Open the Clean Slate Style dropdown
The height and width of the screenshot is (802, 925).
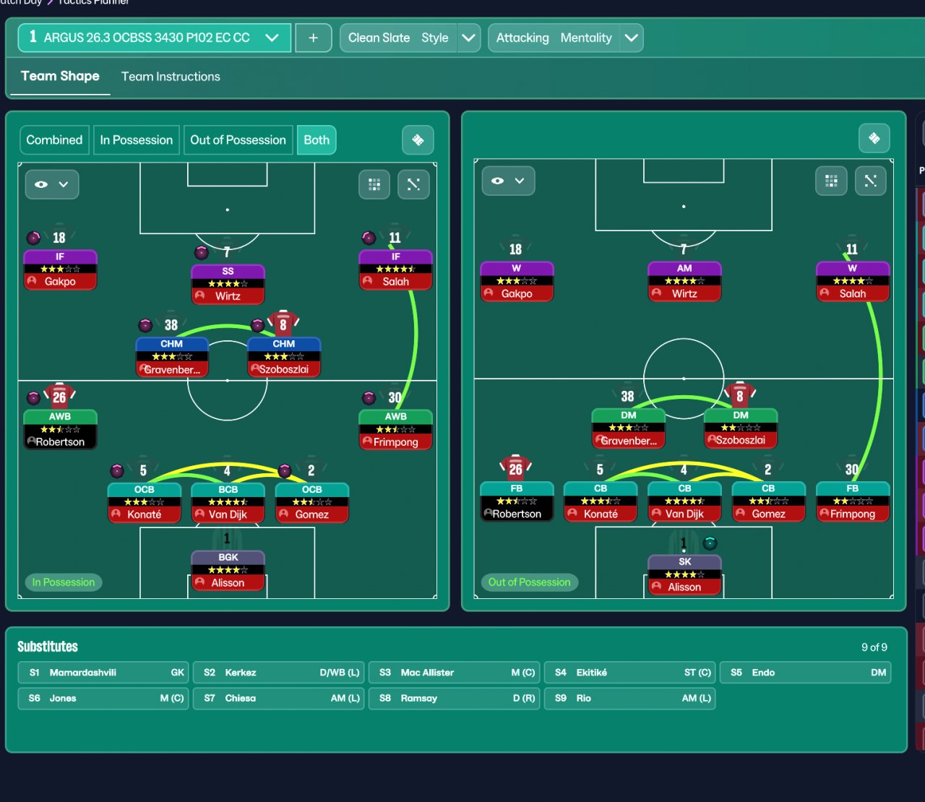pyautogui.click(x=468, y=38)
